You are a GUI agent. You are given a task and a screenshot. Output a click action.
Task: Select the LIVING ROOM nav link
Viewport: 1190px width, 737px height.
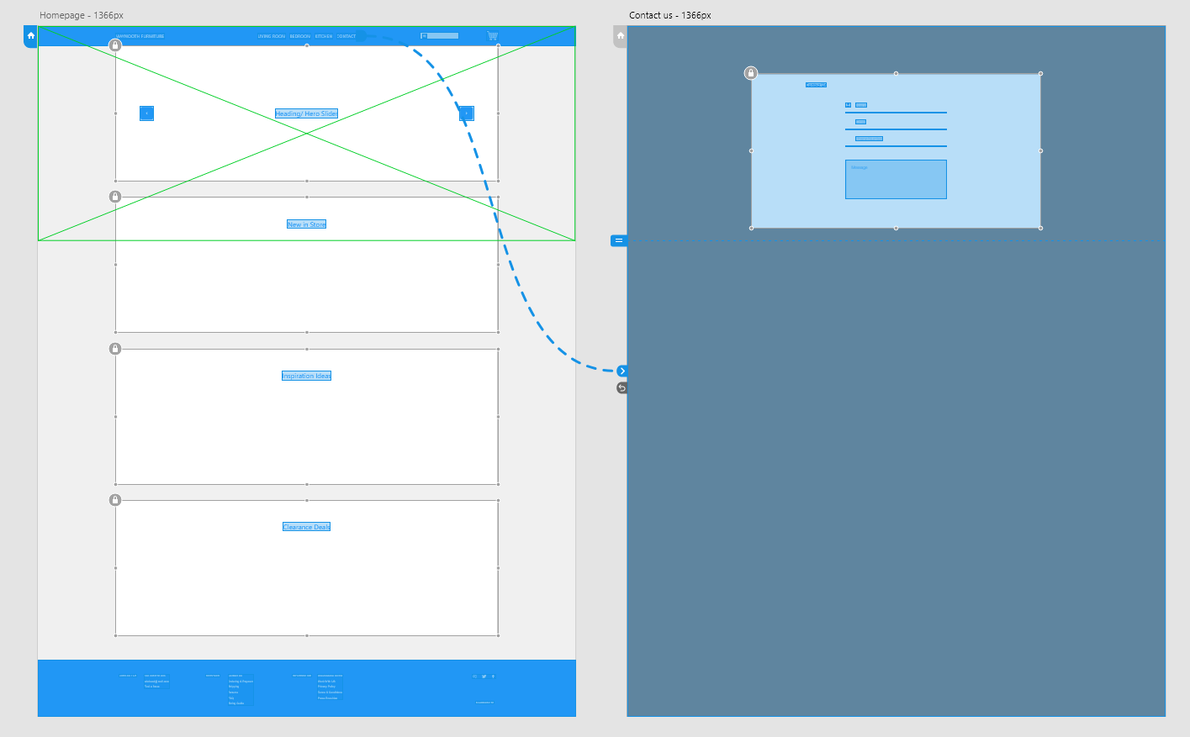(x=272, y=36)
